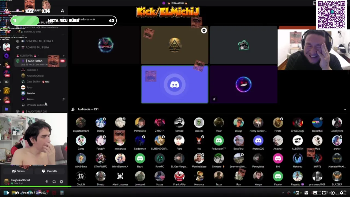Click audience member LukeTyrone avatar
Screen dimensions: 350x197
click(337, 123)
